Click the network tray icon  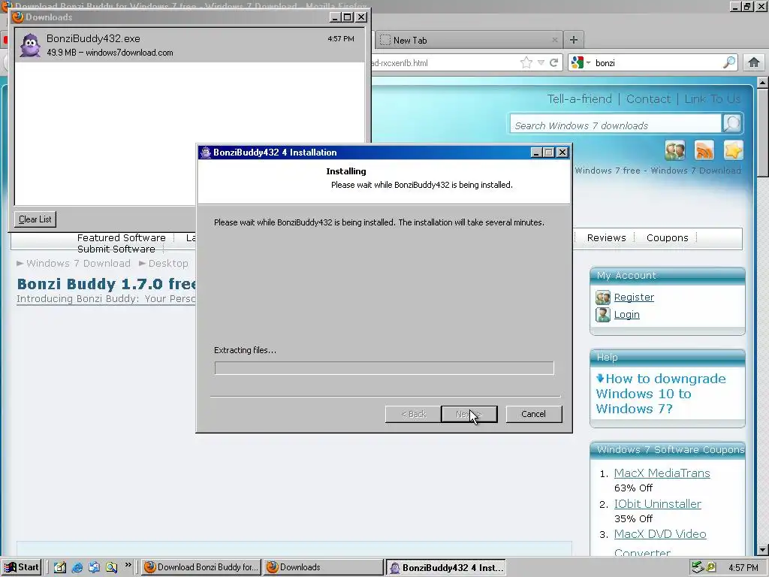(698, 567)
